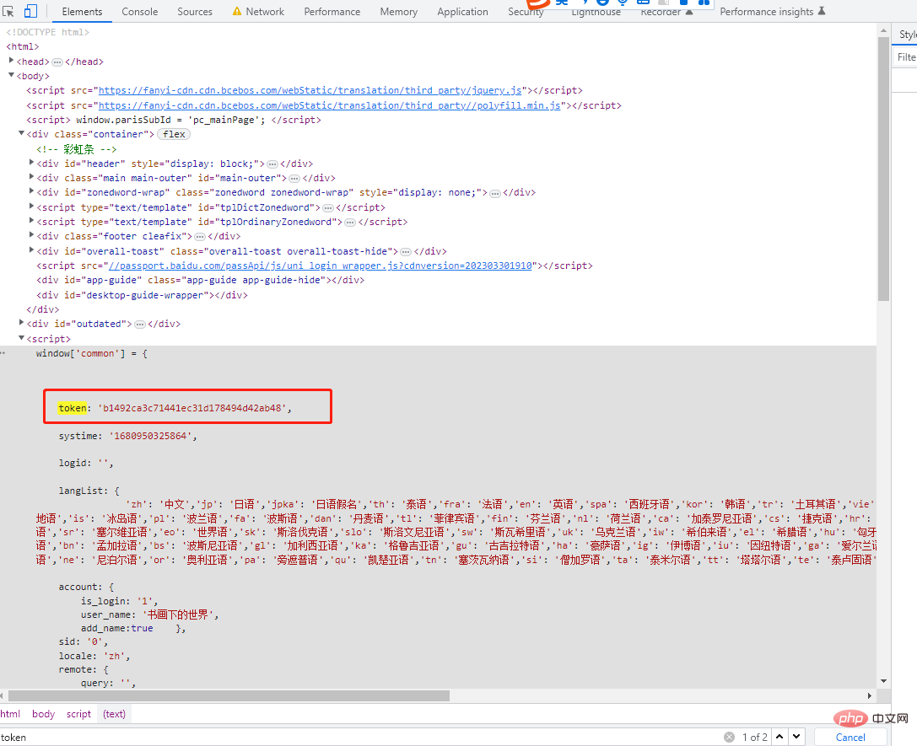Expand the tplOrdinaryZonedword script node
Screen dimensions: 917x746
pos(31,220)
